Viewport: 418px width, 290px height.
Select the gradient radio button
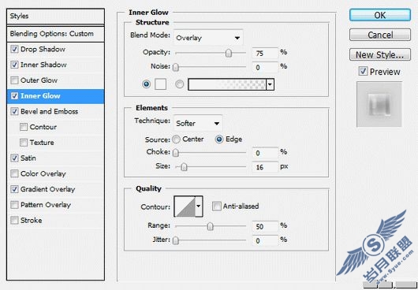[179, 84]
